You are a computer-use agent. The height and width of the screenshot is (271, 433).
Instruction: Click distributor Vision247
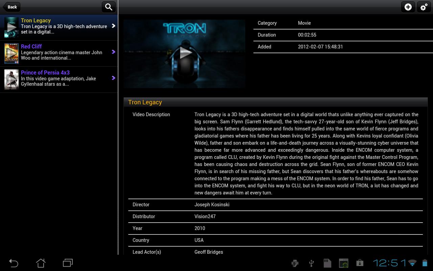[x=205, y=216]
